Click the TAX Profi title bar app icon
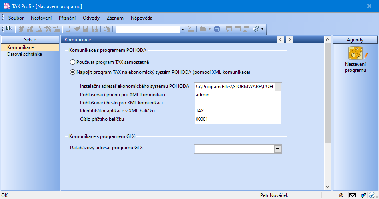Image resolution: width=379 pixels, height=199 pixels. [6, 6]
